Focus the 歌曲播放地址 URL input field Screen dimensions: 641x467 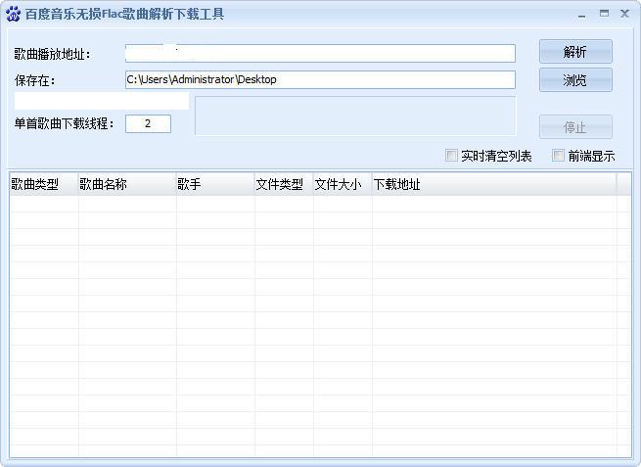tap(320, 54)
